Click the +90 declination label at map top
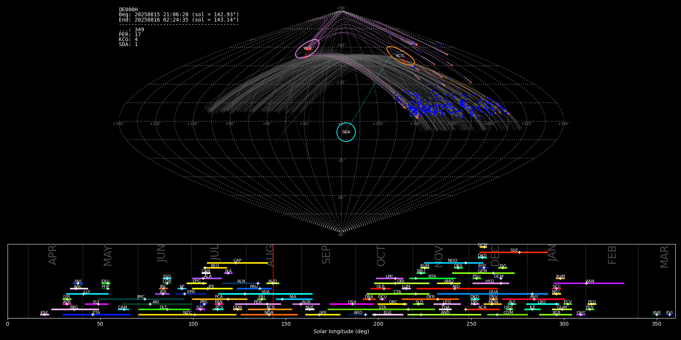 341,8
